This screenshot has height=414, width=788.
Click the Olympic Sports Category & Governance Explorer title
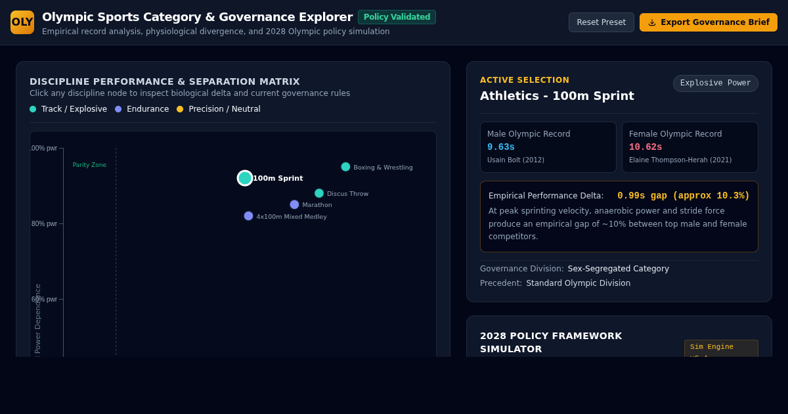(197, 17)
